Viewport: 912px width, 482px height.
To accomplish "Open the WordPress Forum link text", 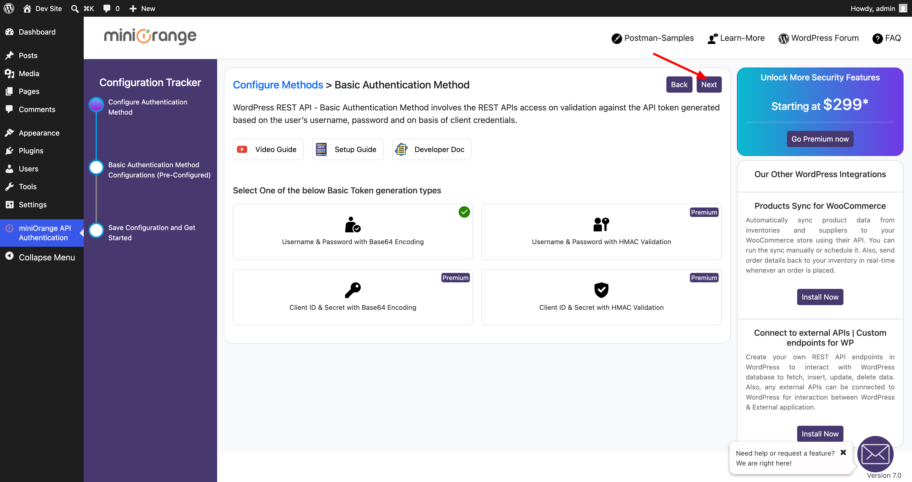I will point(825,38).
